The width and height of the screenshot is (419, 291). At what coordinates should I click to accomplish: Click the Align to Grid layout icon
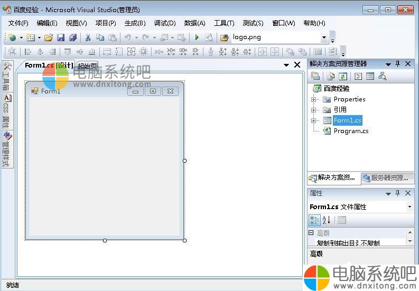pos(12,52)
